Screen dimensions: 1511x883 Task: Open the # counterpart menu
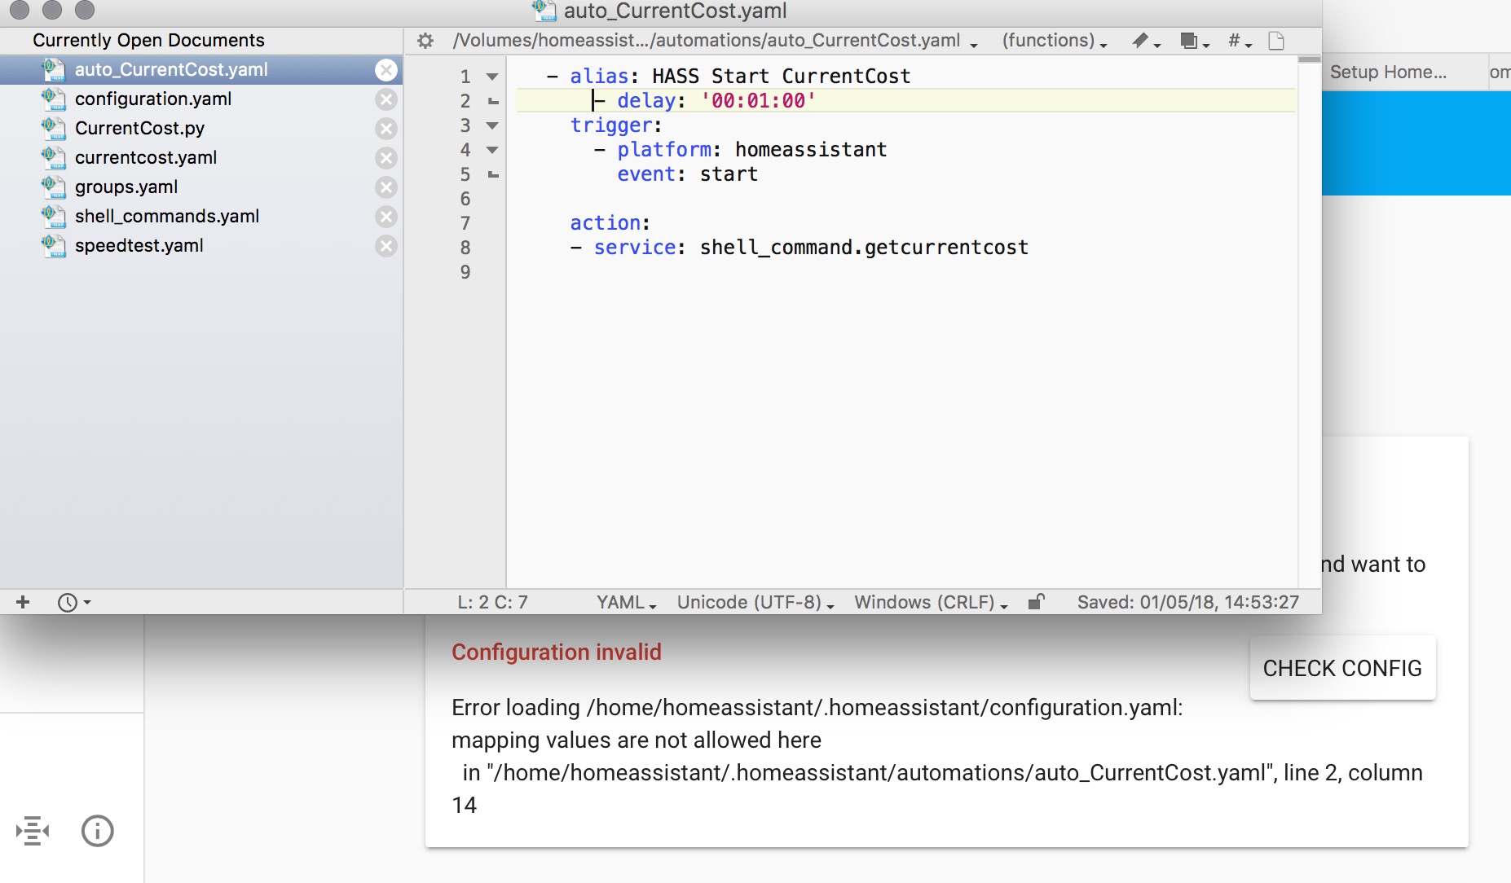[x=1240, y=41]
